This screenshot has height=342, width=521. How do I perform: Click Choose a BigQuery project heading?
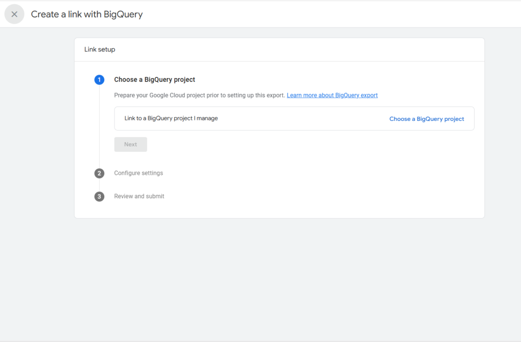point(155,80)
